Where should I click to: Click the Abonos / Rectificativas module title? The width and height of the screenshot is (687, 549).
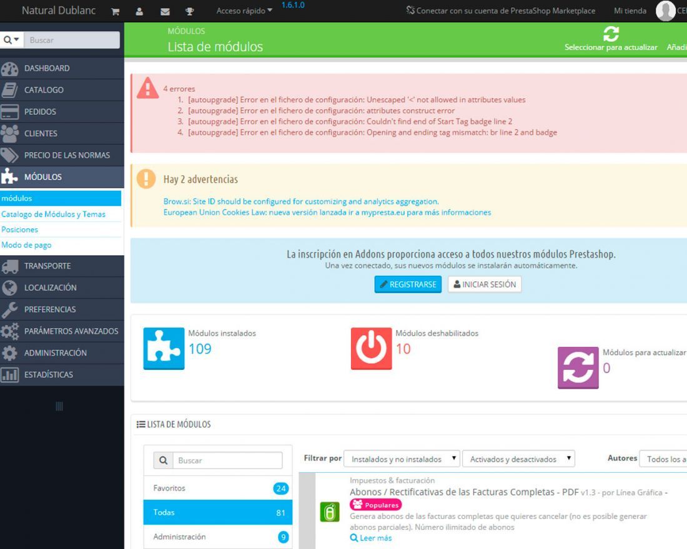tap(464, 492)
